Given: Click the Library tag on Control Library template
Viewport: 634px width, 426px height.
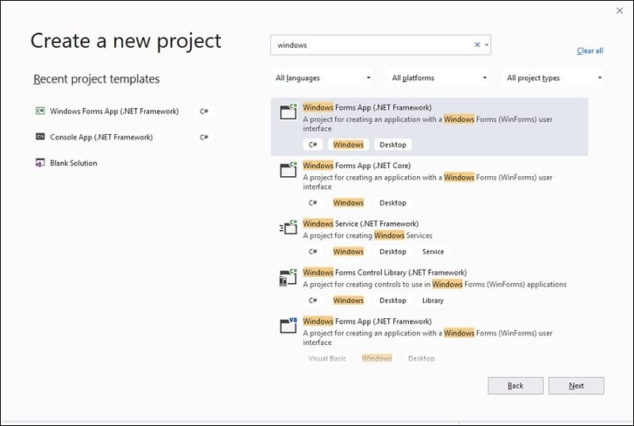Looking at the screenshot, I should 433,301.
